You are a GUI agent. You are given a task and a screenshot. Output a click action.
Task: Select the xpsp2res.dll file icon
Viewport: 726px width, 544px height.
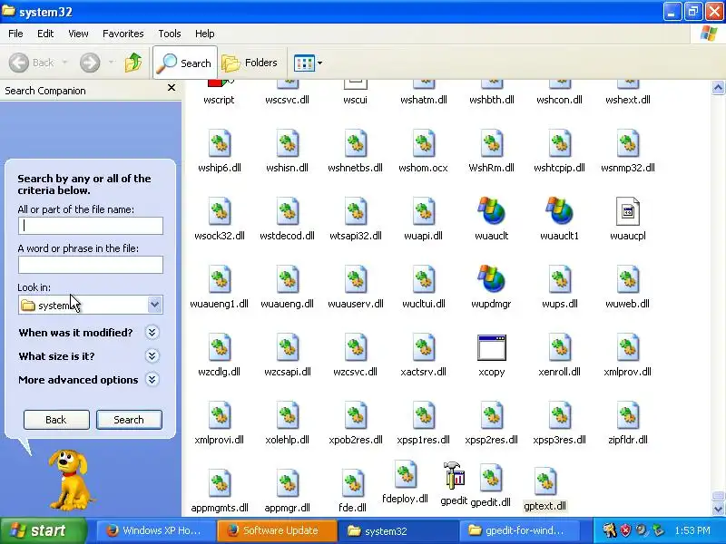click(x=491, y=415)
